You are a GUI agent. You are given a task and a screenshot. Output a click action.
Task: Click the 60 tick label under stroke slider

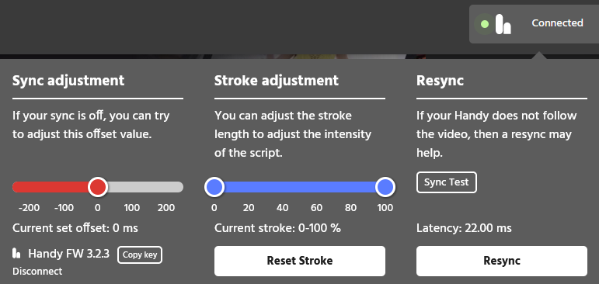[316, 208]
